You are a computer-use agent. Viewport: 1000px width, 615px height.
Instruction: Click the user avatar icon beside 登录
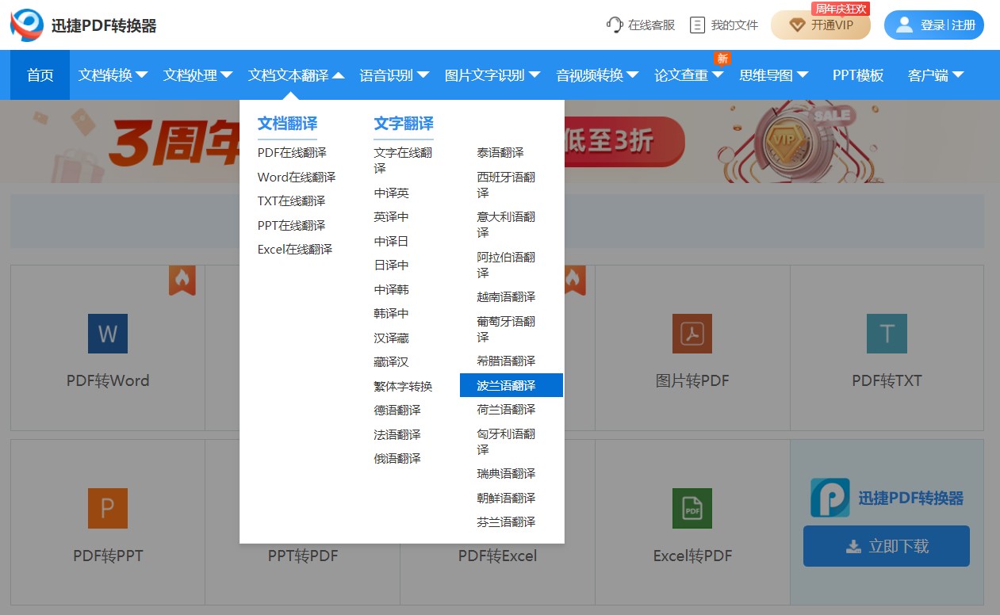tap(904, 25)
